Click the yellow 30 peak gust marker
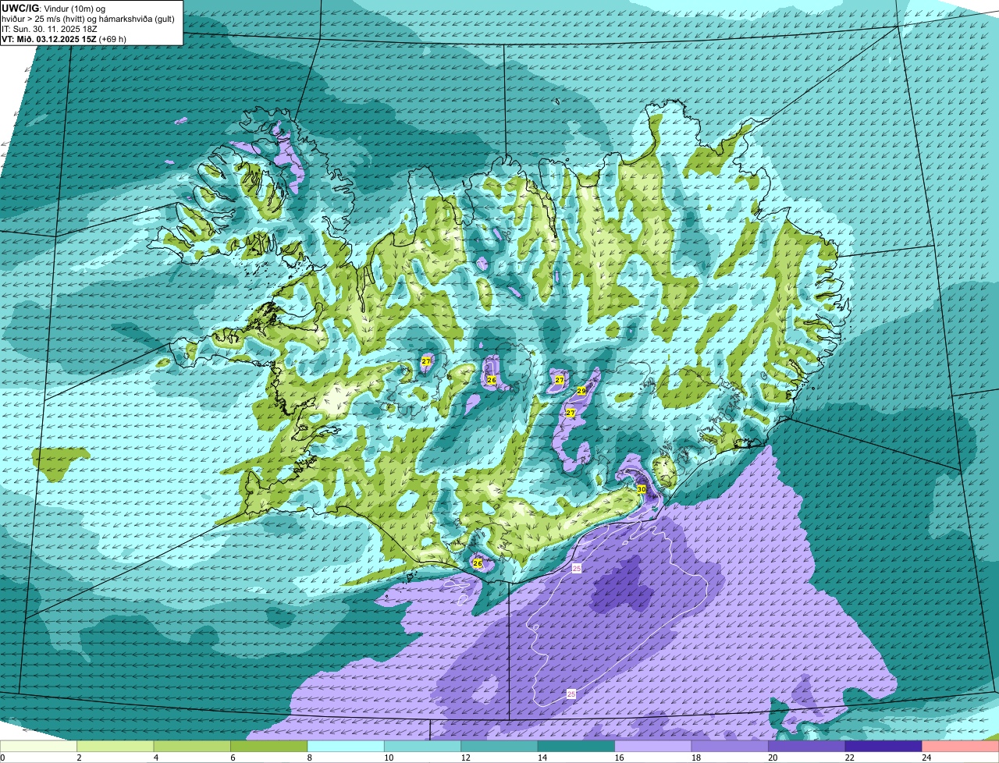 (x=642, y=489)
